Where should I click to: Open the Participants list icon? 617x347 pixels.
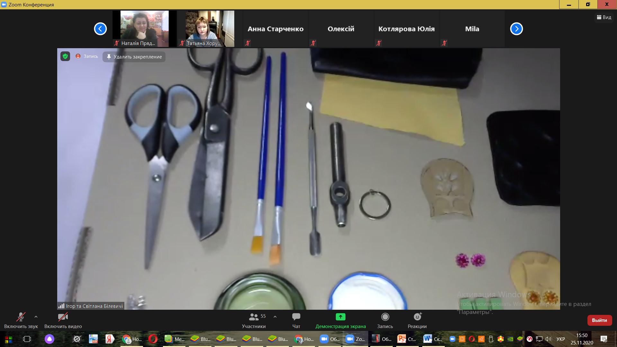click(254, 317)
